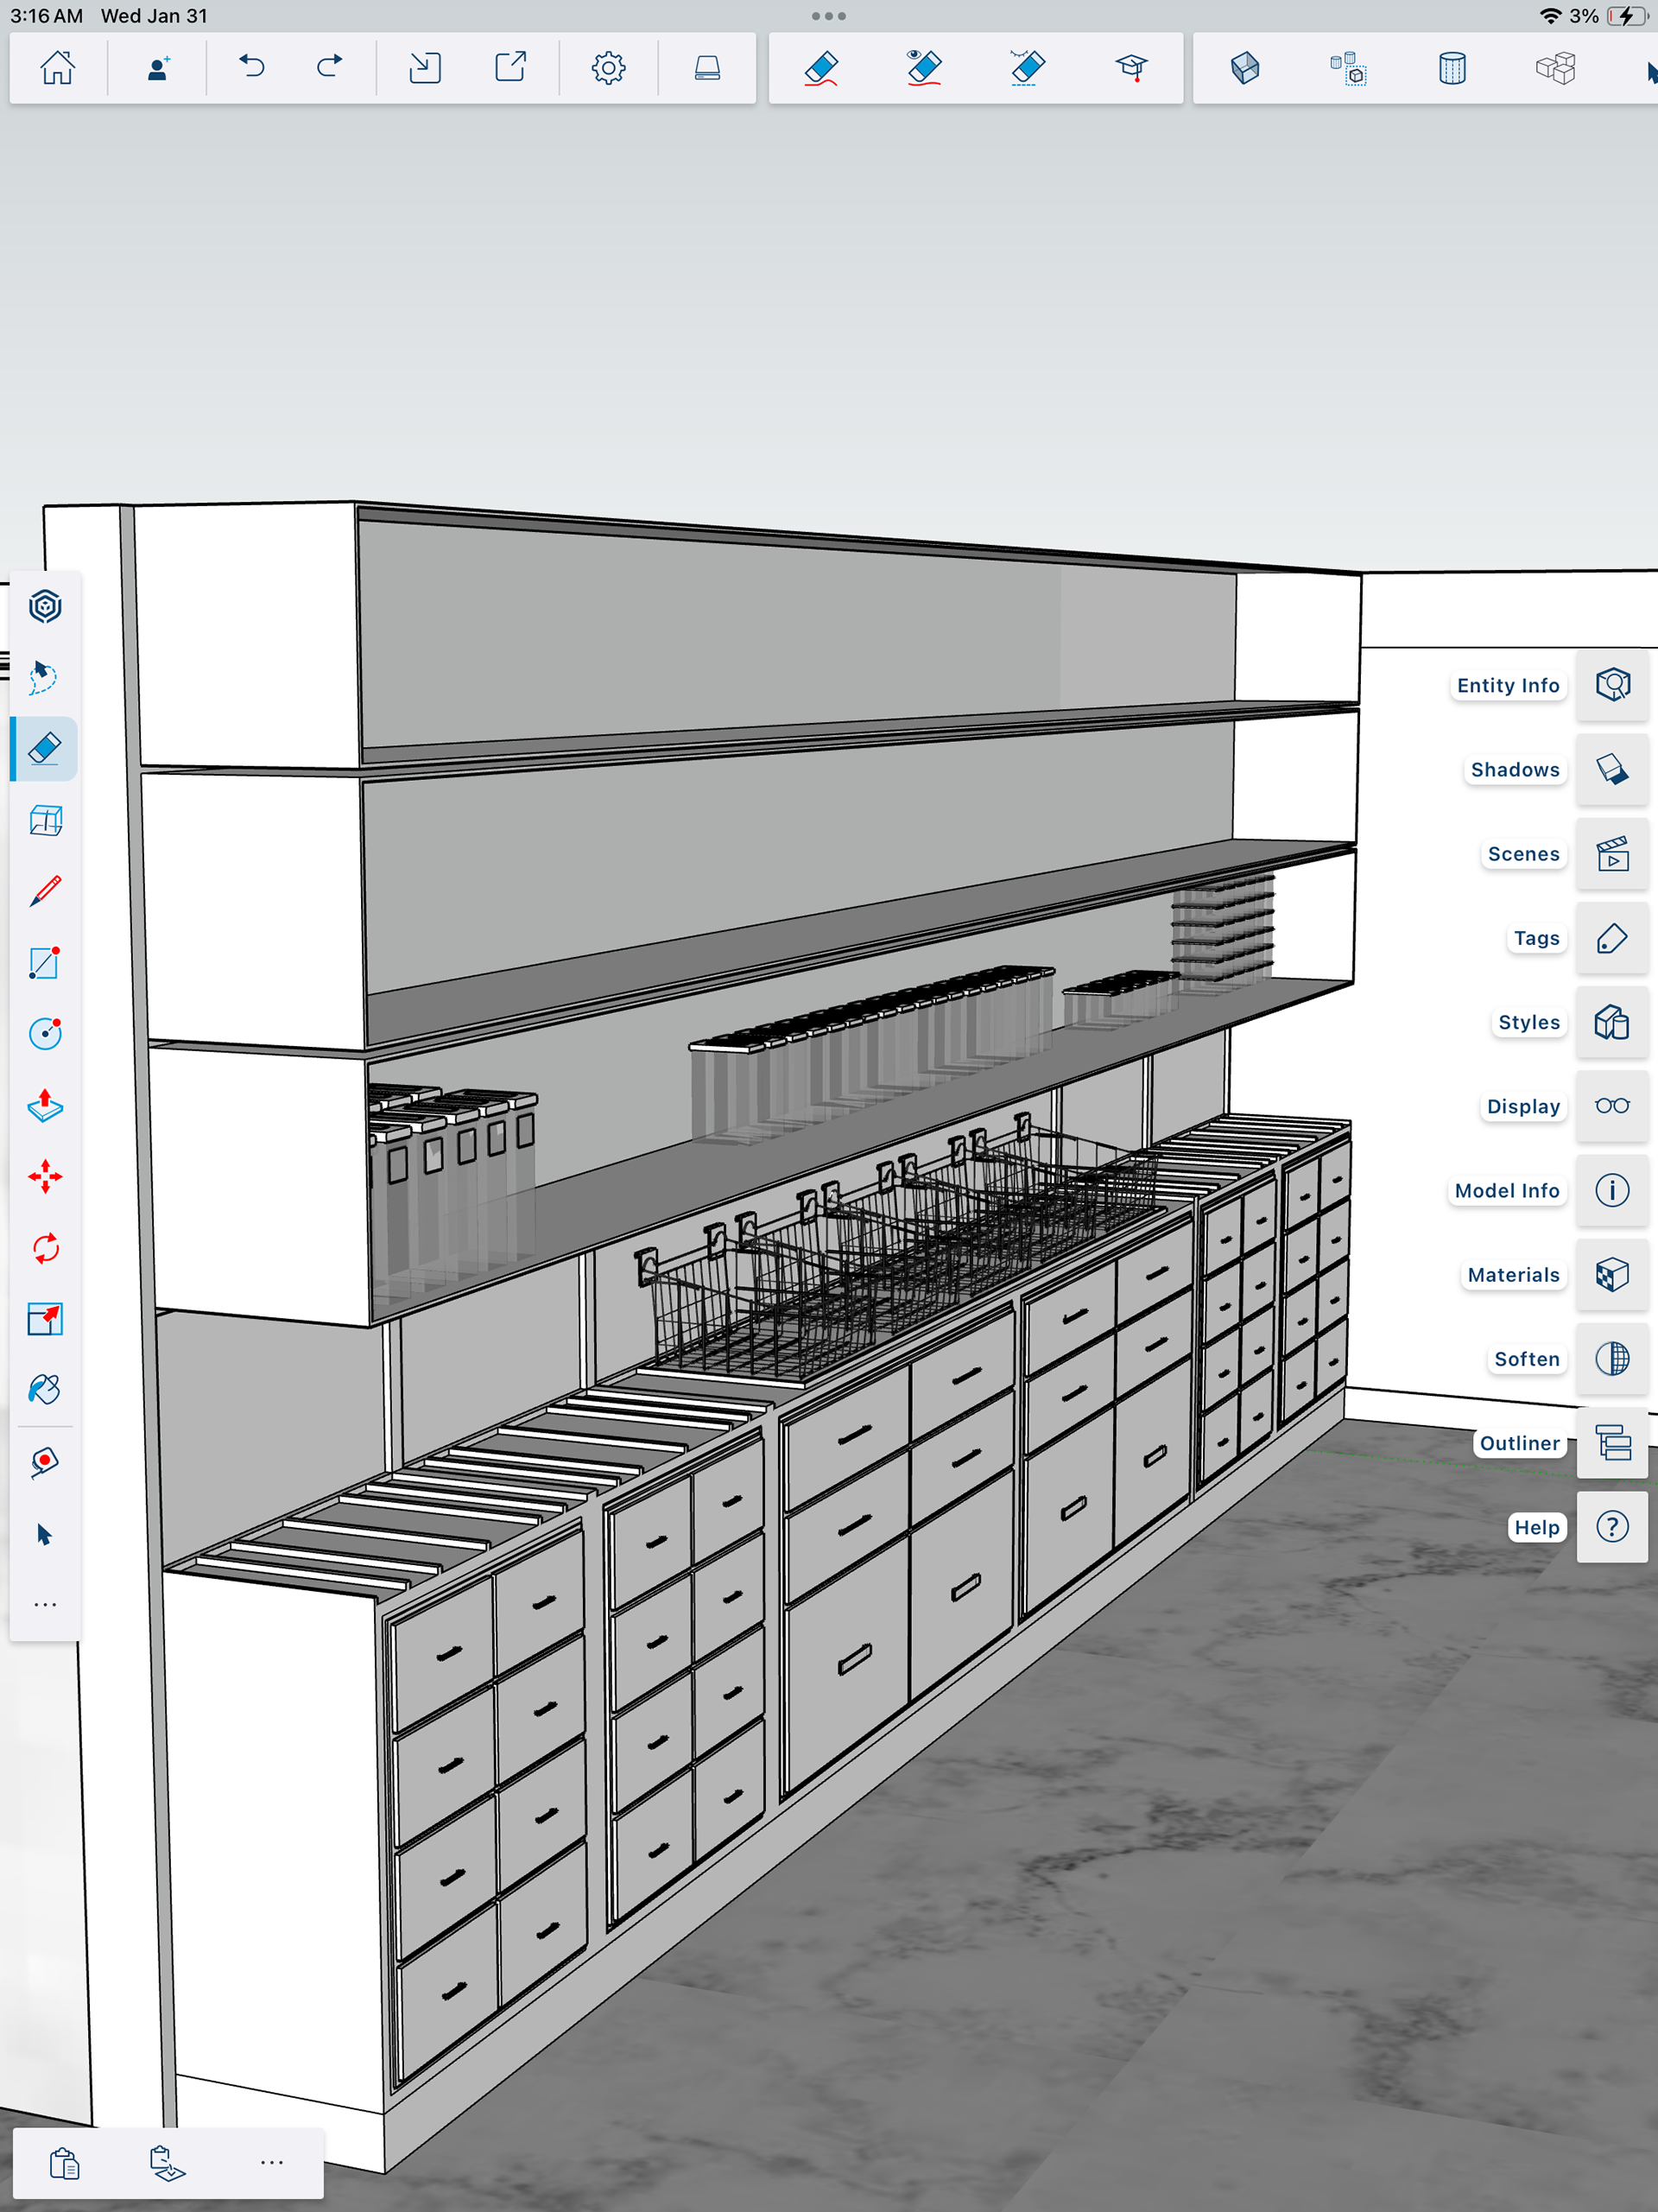The image size is (1658, 2212).
Task: Open the Outliner panel
Action: point(1611,1443)
